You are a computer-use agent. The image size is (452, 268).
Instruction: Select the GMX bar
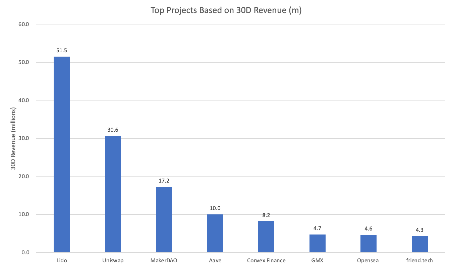318,244
